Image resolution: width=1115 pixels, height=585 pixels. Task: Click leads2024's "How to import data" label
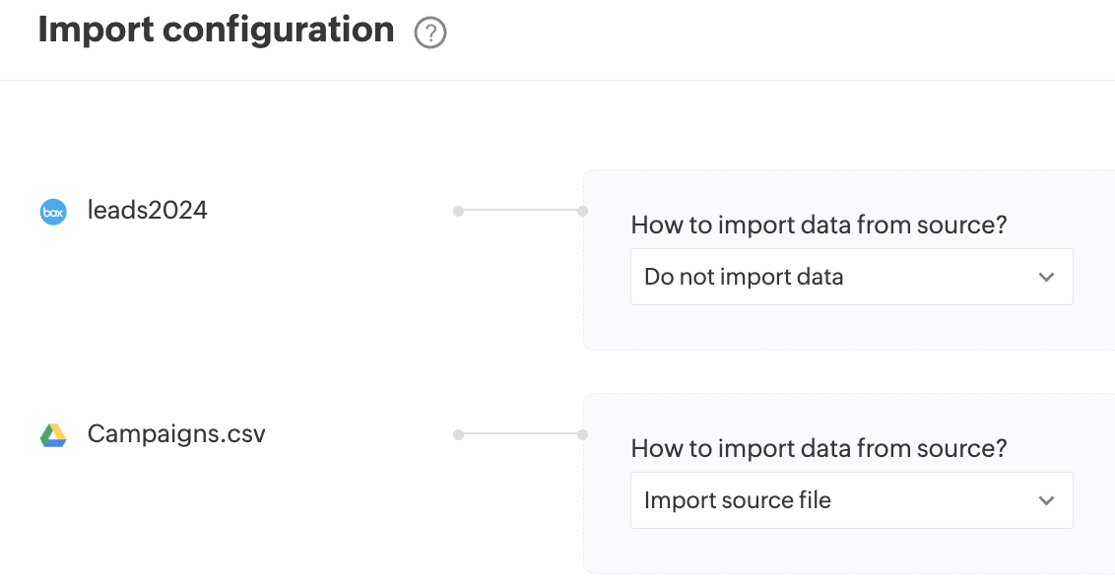point(819,226)
